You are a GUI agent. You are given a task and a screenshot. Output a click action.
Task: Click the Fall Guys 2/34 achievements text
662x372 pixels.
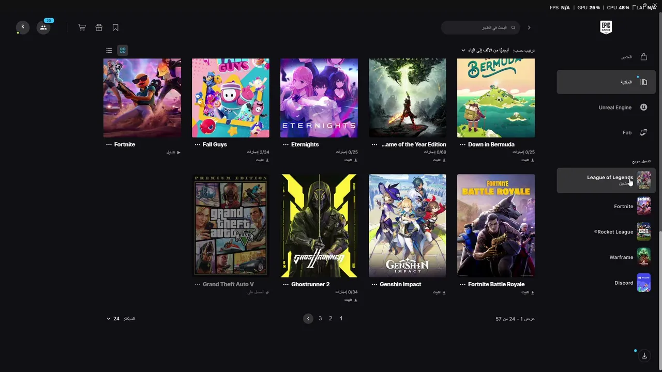click(x=258, y=152)
